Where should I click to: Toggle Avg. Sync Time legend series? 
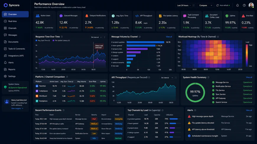click(x=43, y=41)
